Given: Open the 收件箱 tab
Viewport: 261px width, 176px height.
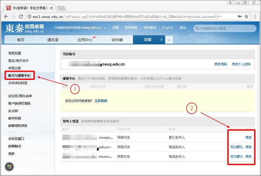Looking at the screenshot, I should point(117,40).
